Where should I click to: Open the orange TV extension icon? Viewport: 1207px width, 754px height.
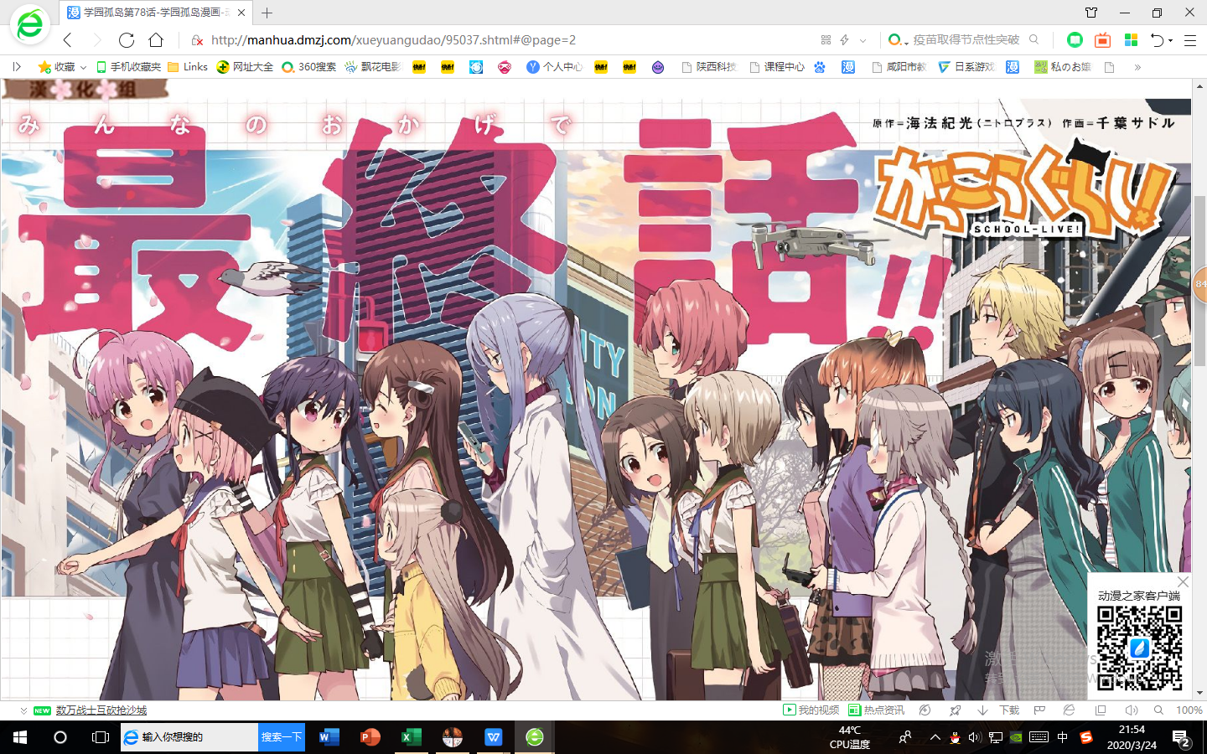1102,39
